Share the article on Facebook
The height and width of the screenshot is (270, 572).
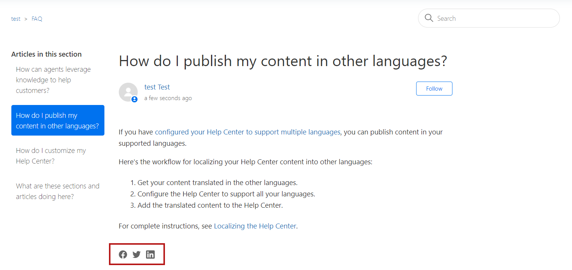click(123, 255)
